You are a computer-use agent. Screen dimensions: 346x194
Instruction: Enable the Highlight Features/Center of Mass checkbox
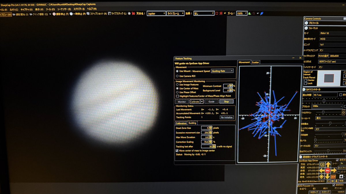pyautogui.click(x=177, y=96)
